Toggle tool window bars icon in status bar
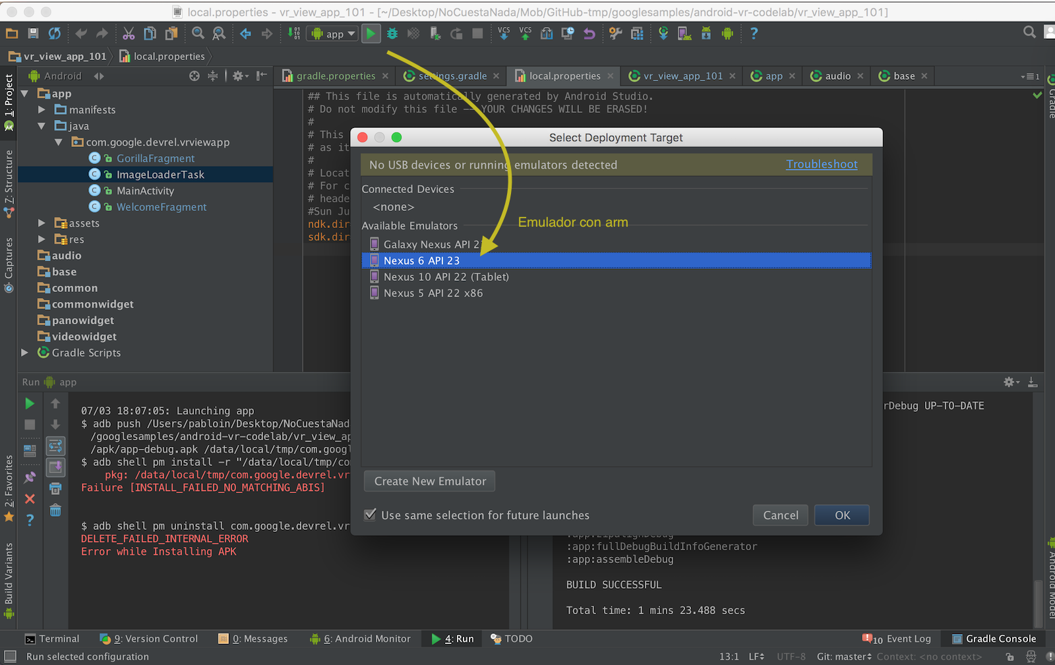The width and height of the screenshot is (1055, 665). (10, 656)
